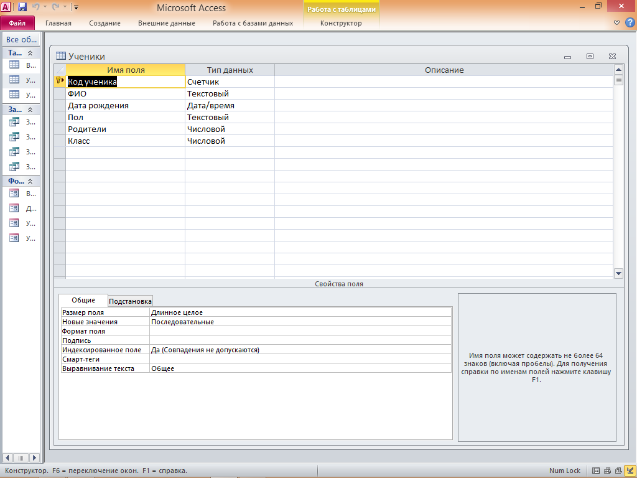The height and width of the screenshot is (478, 637).
Task: Click Новые значения value Последовательные
Action: pyautogui.click(x=300, y=322)
